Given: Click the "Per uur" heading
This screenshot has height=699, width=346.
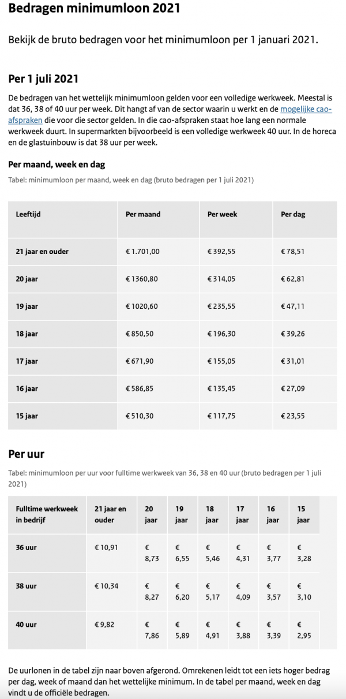Looking at the screenshot, I should [x=27, y=454].
